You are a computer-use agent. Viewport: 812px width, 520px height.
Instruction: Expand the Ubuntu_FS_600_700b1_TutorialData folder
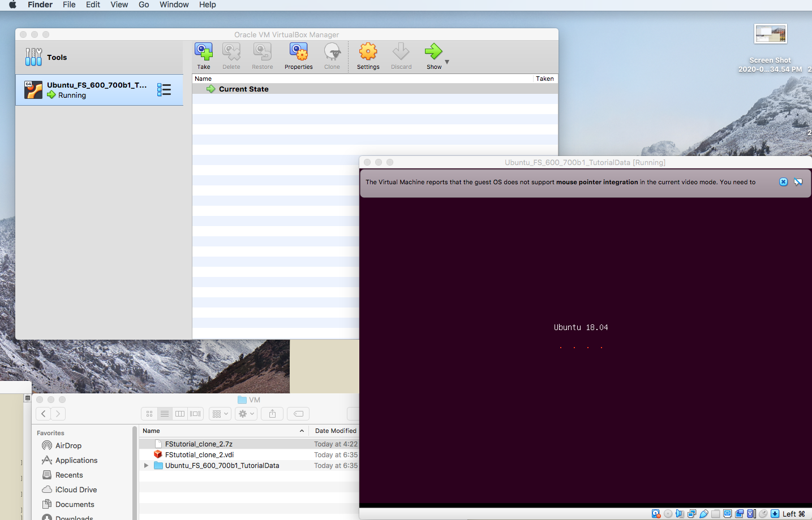(147, 466)
